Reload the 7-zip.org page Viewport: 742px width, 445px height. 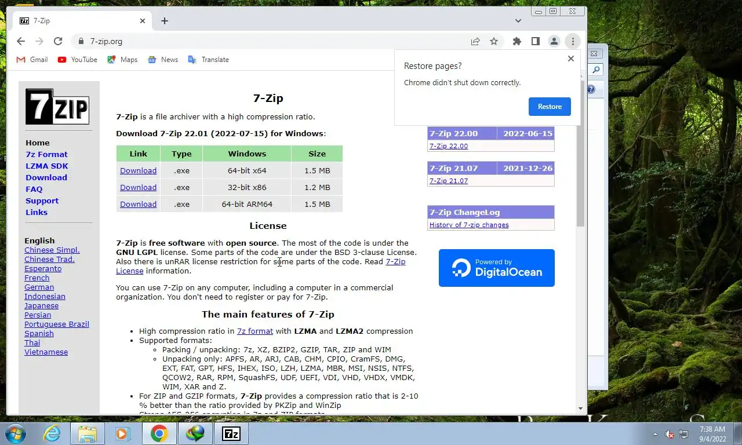(58, 41)
